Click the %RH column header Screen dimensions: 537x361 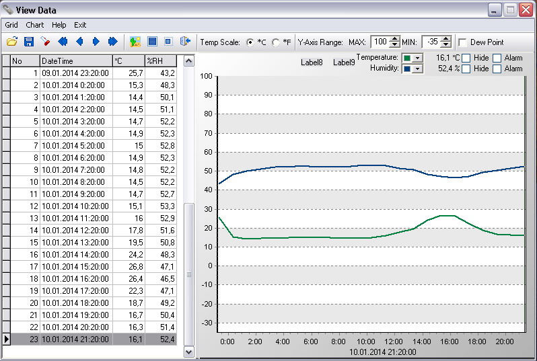click(x=160, y=61)
